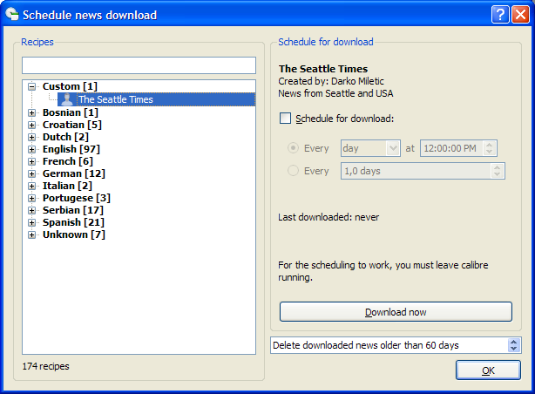The image size is (535, 394).
Task: Click the recipe search text field
Action: click(139, 65)
